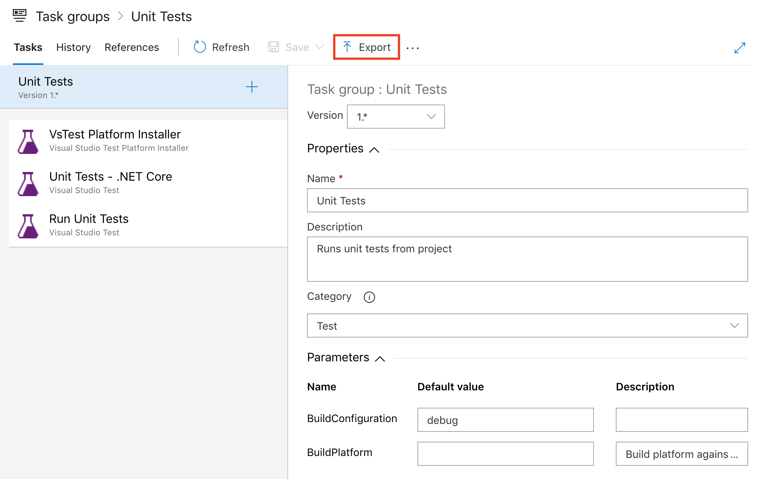
Task: Switch to the References tab
Action: click(132, 47)
